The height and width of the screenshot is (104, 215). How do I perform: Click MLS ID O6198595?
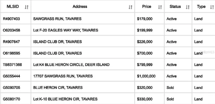11,53
